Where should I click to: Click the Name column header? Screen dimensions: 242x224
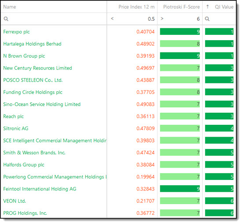(10, 7)
